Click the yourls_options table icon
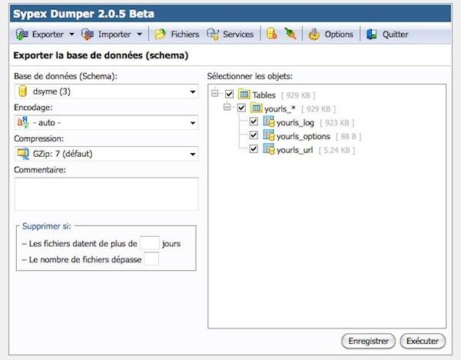 pos(268,135)
